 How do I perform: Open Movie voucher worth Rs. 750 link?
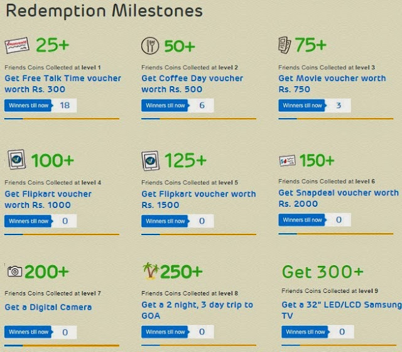tap(332, 84)
